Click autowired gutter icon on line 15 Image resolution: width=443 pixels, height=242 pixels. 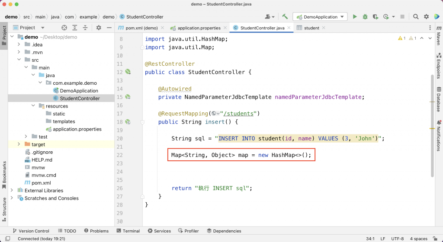[x=128, y=97]
